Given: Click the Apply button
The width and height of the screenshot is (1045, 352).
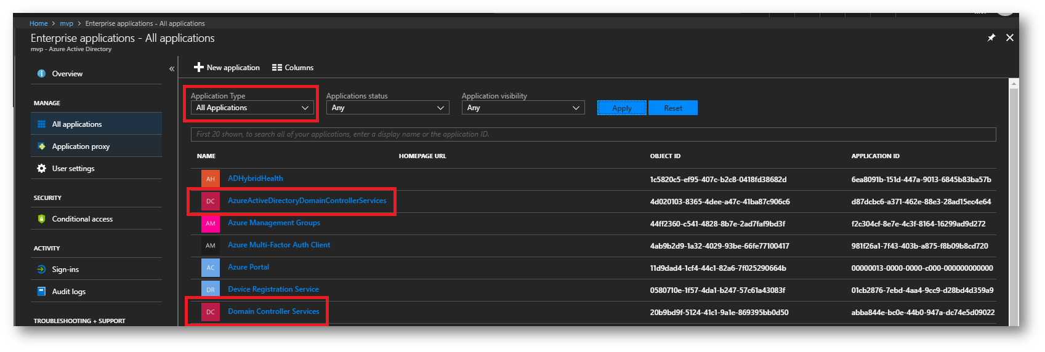Looking at the screenshot, I should 622,108.
